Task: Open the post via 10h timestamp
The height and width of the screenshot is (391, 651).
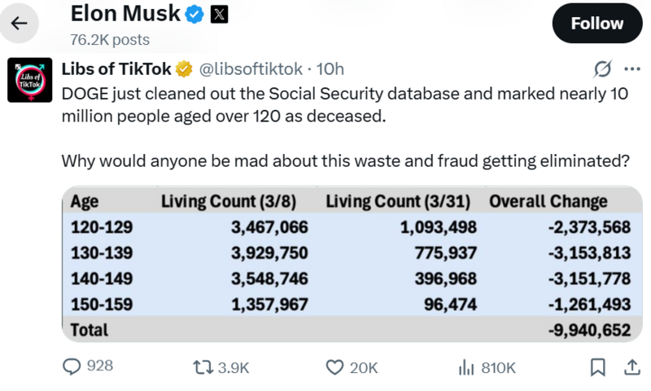Action: (330, 68)
